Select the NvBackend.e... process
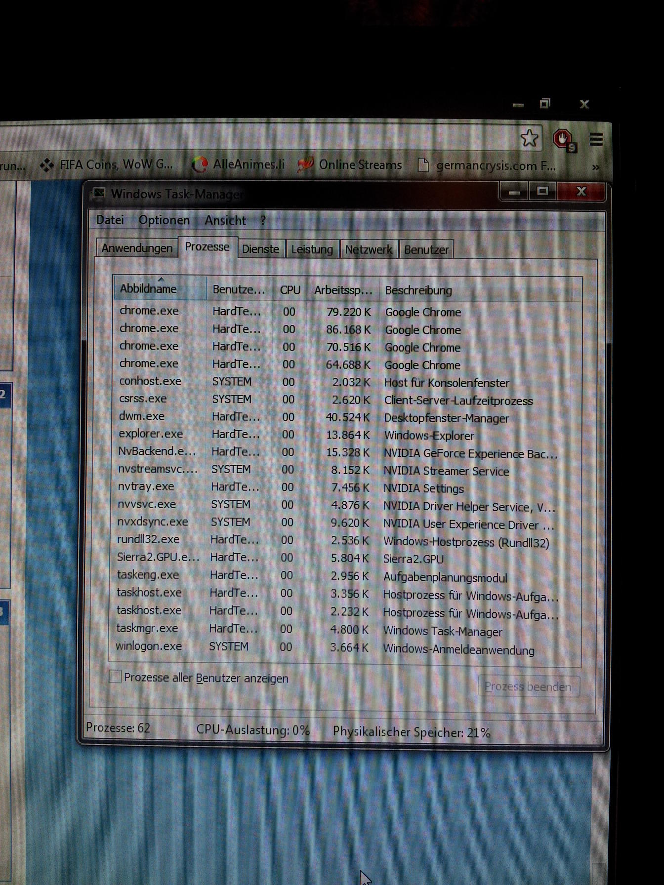 pyautogui.click(x=346, y=452)
